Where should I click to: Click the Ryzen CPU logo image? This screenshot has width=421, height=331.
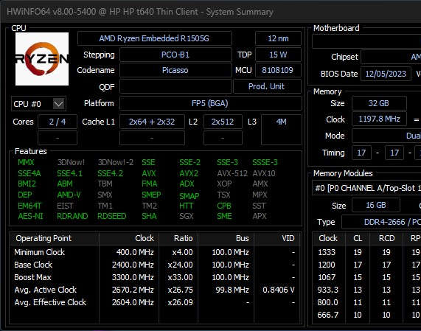click(x=42, y=59)
